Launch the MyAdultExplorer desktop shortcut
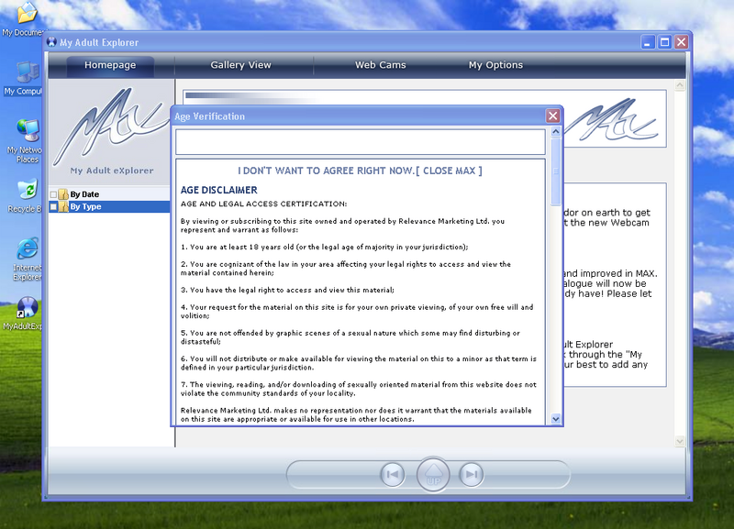The width and height of the screenshot is (734, 529). tap(28, 308)
